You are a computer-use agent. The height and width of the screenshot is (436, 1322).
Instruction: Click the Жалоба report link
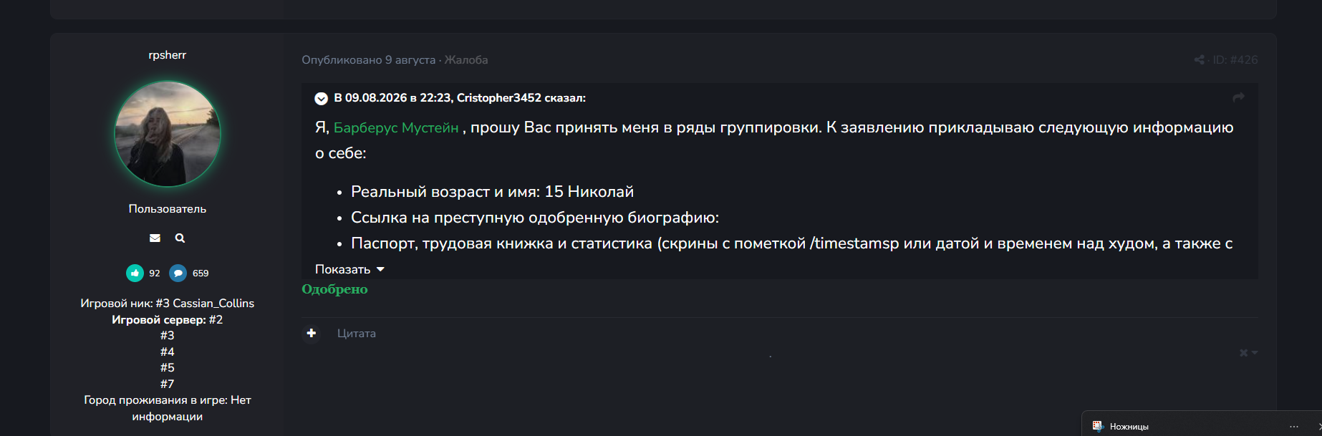click(x=466, y=60)
